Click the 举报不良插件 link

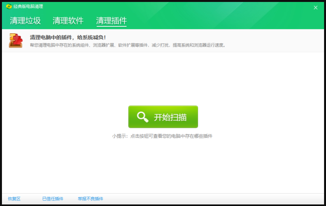point(90,199)
